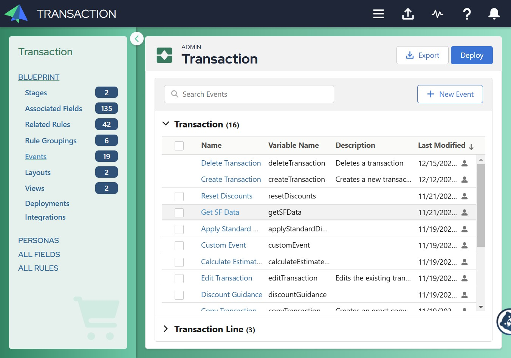Click the user icon in Create Transaction row
Image resolution: width=511 pixels, height=358 pixels.
[x=465, y=180]
